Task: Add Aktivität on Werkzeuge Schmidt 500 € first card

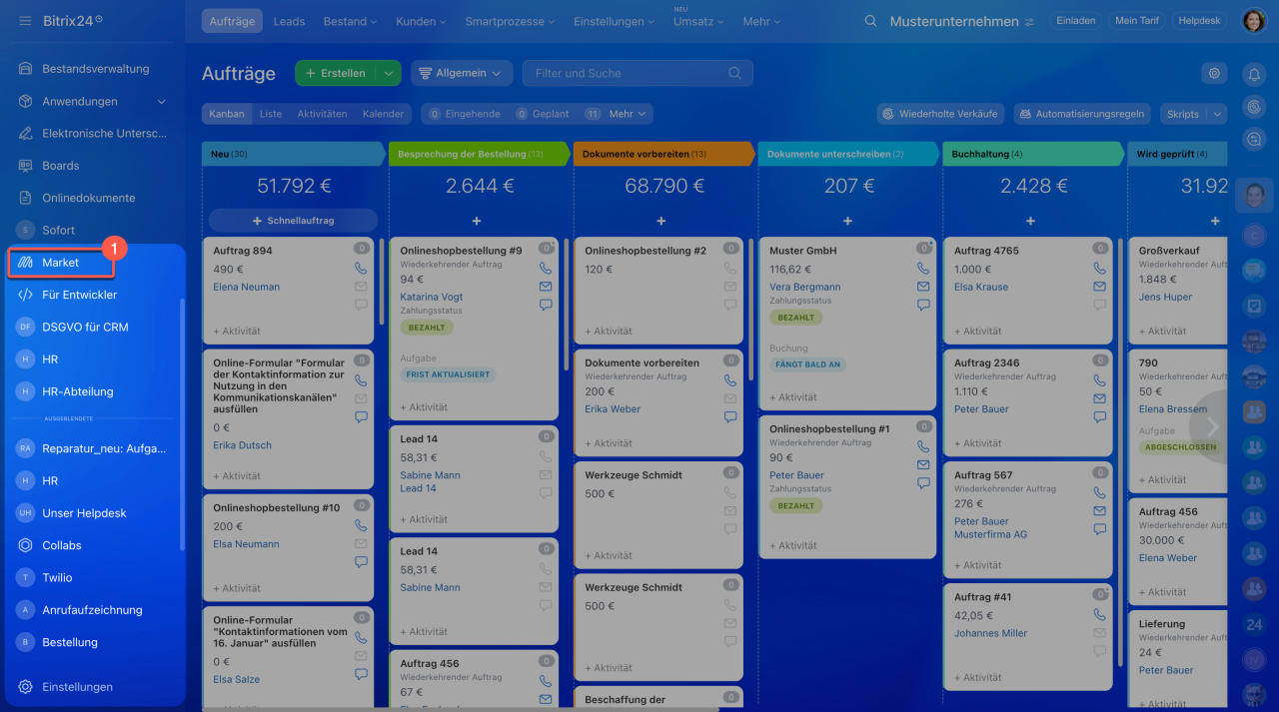Action: click(x=609, y=555)
